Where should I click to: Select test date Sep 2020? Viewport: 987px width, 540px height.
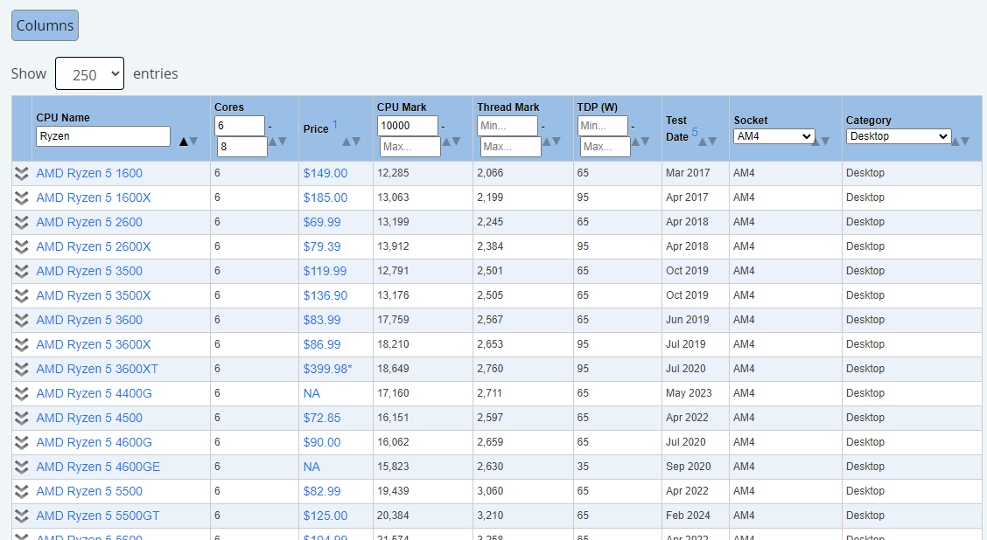point(688,467)
